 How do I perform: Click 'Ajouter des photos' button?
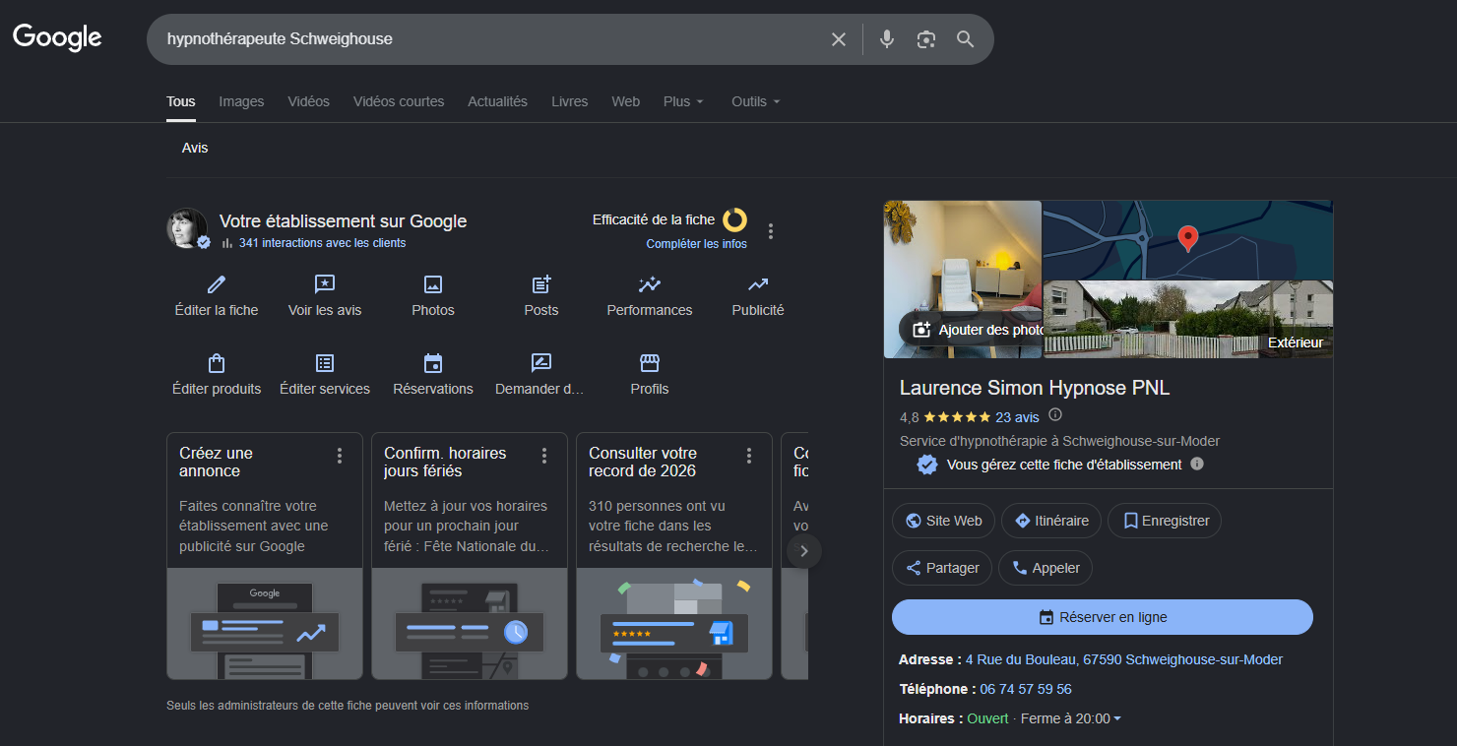point(973,330)
